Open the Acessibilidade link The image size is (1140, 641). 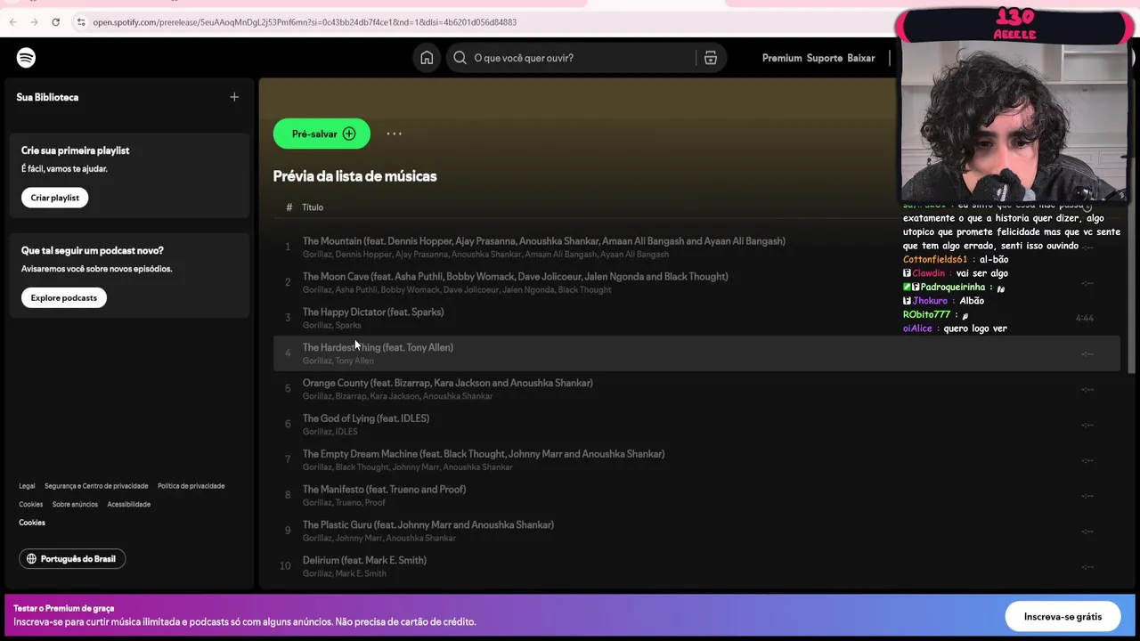tap(128, 504)
